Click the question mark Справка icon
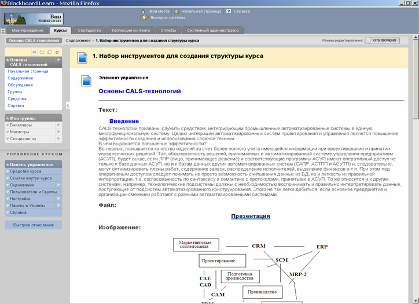The image size is (419, 304). pyautogui.click(x=229, y=11)
